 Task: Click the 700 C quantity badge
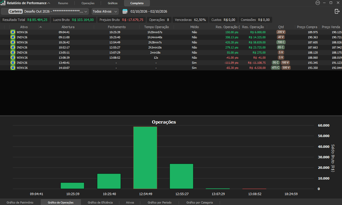[281, 42]
